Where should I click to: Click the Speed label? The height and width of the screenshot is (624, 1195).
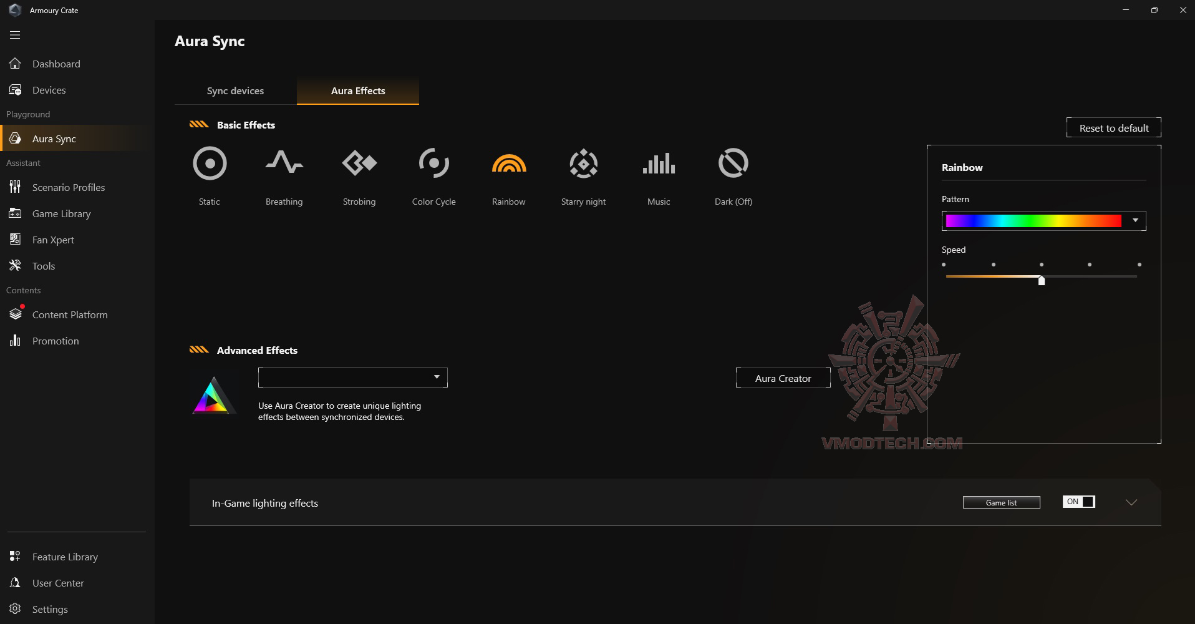point(954,250)
